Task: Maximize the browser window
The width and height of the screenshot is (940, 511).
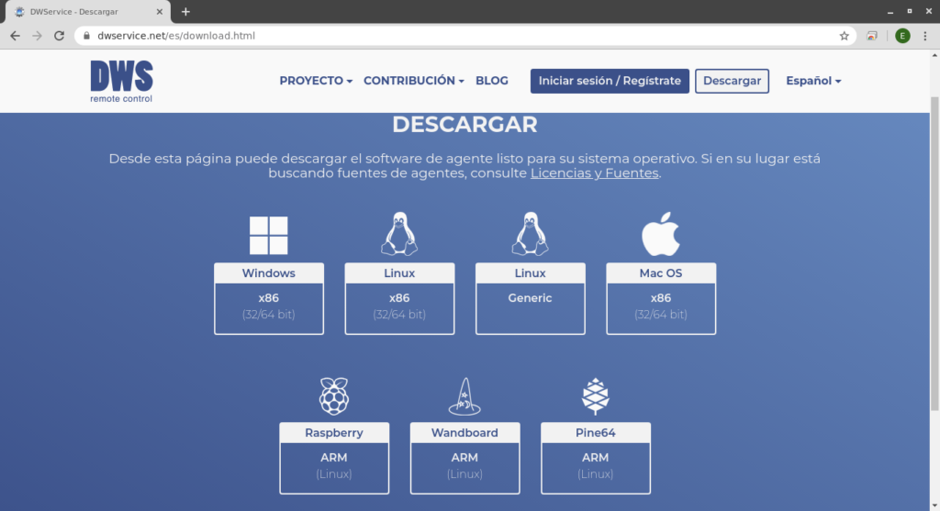Action: 910,11
